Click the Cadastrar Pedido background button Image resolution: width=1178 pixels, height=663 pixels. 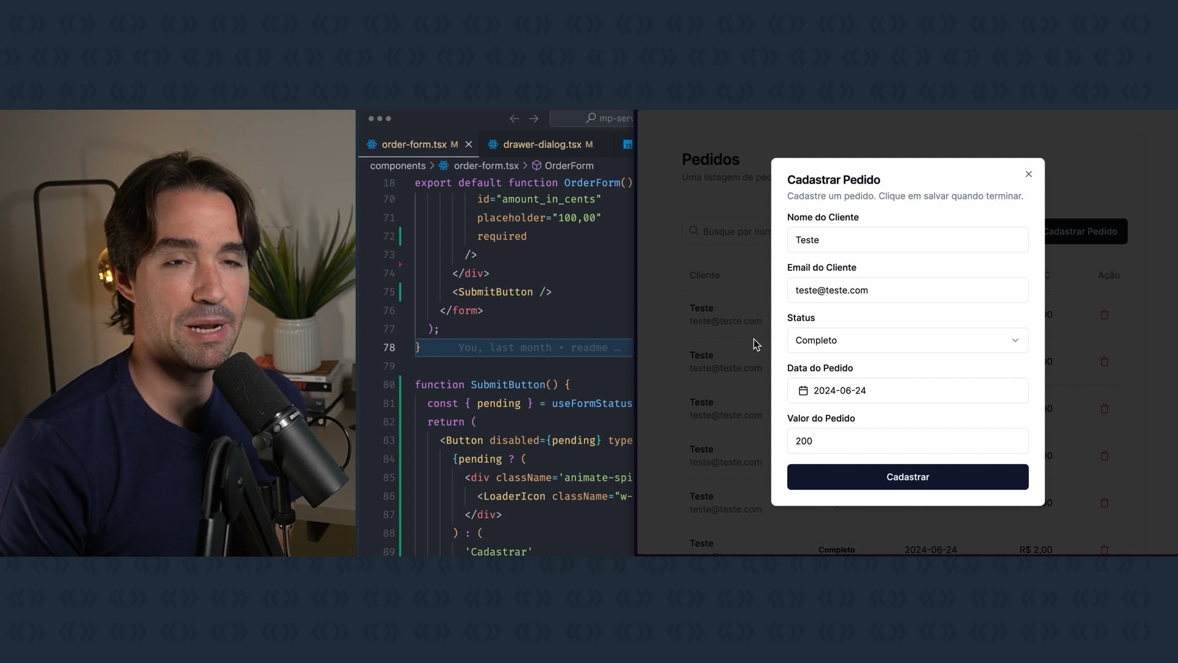pos(1085,231)
